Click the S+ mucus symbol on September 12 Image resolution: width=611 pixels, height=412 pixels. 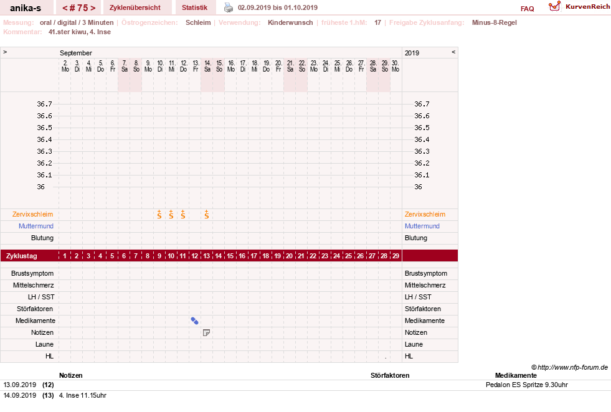pos(182,214)
